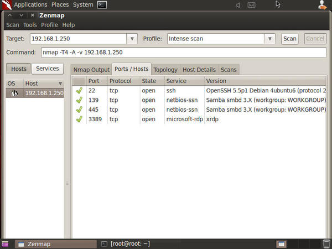Click Samba smbd version for port 445
Screen dimensions: 332x249
[x=266, y=110]
